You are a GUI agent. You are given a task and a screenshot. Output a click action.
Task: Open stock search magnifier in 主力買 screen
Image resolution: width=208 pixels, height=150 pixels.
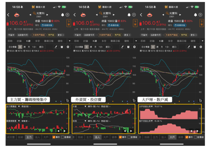coord(34,13)
